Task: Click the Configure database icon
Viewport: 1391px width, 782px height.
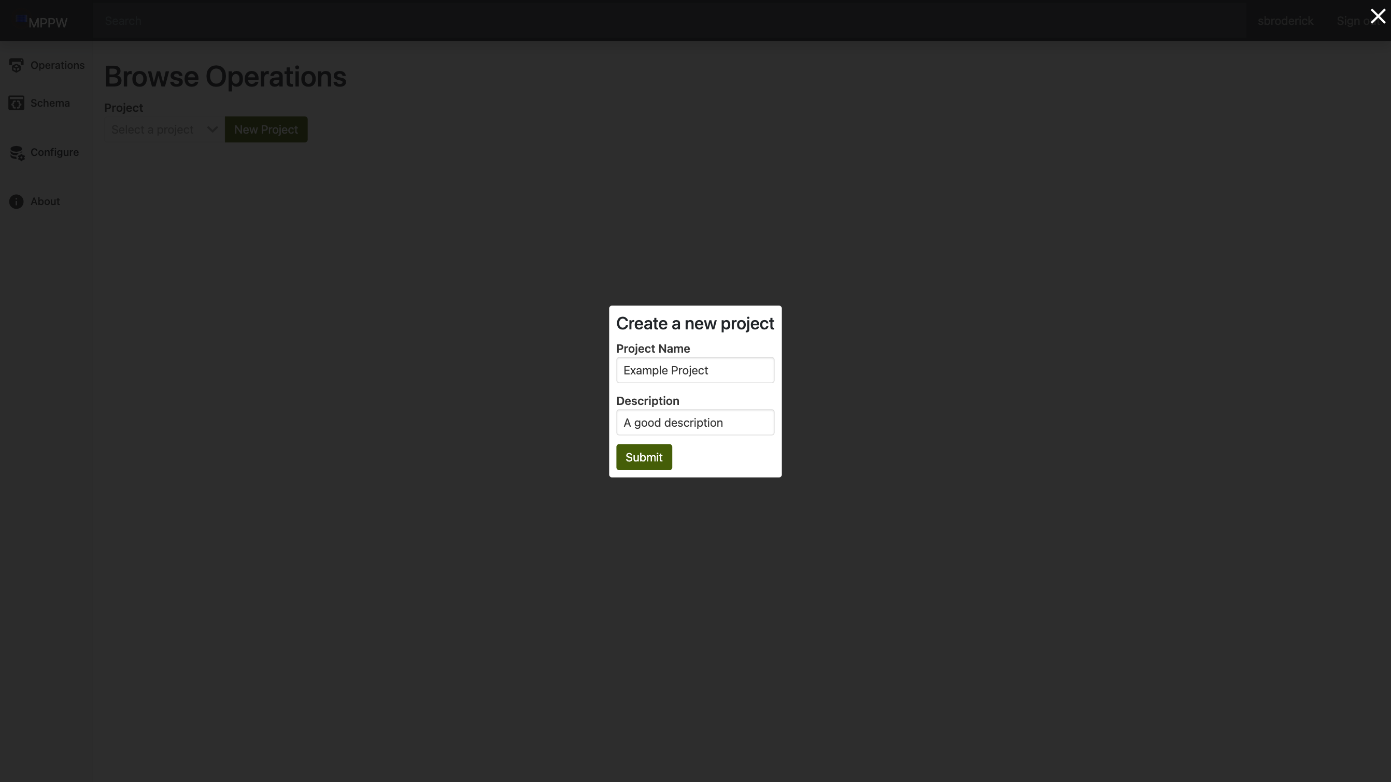Action: click(17, 153)
